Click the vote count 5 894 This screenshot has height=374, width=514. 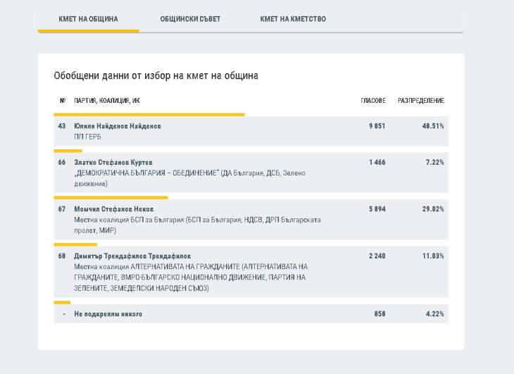click(x=377, y=208)
